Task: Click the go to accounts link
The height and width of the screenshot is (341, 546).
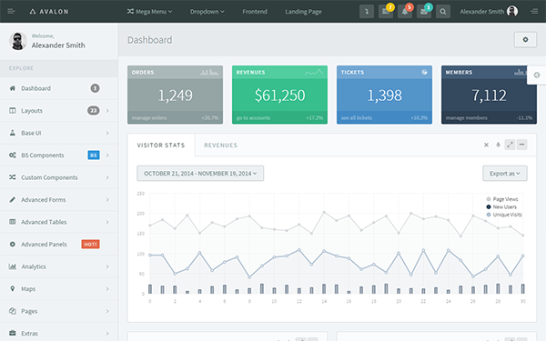Action: [253, 118]
